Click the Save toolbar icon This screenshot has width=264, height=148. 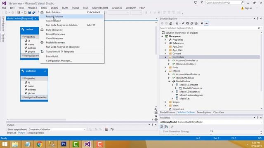(30, 13)
